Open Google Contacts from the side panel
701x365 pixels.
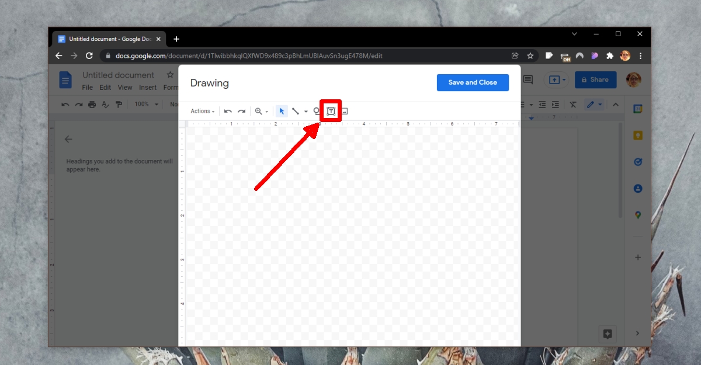coord(638,188)
